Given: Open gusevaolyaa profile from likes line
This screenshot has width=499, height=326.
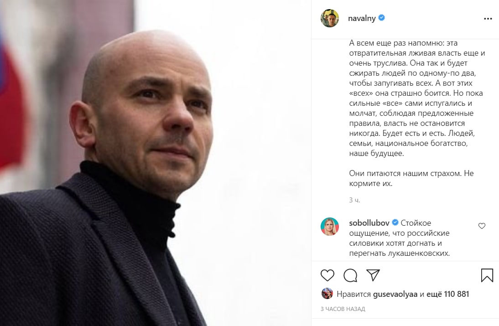Looking at the screenshot, I should [x=395, y=294].
